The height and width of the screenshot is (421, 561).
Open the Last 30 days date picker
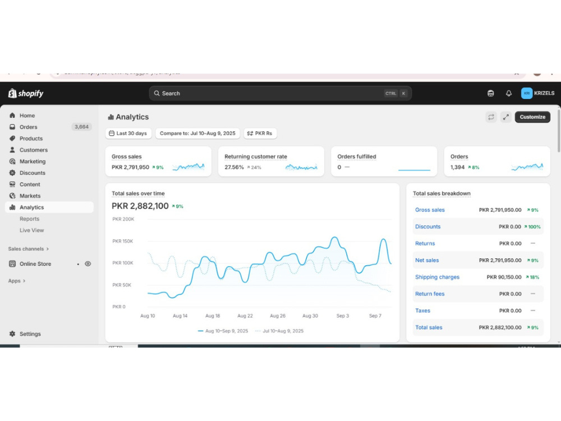coord(128,133)
